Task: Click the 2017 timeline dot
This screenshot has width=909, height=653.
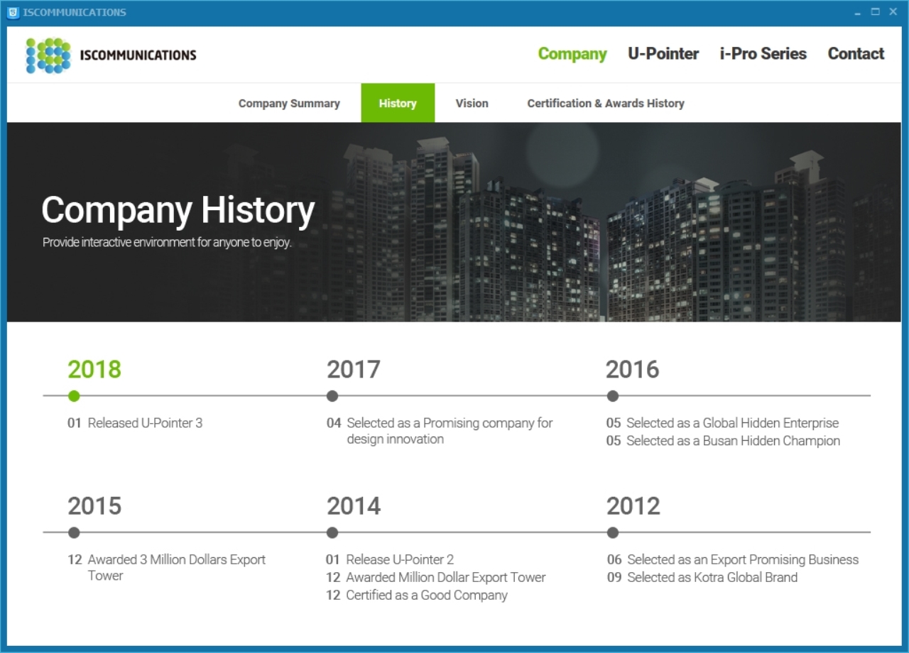Action: coord(332,396)
